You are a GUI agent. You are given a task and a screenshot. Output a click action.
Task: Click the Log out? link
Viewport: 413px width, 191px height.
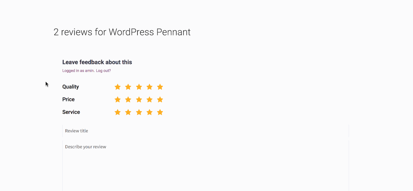103,71
